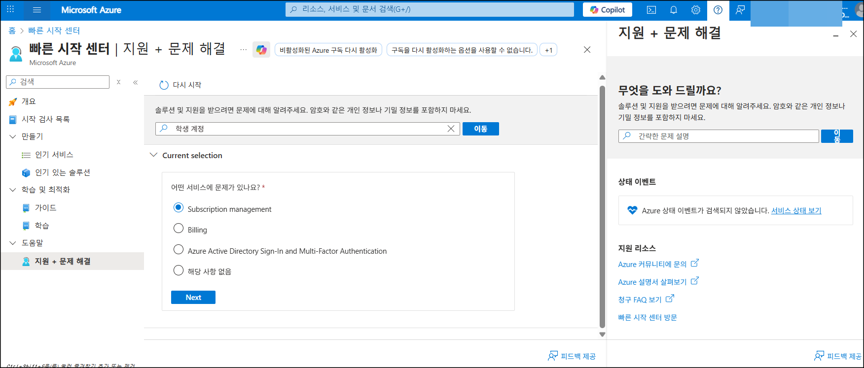Click the 이동 button next to 학생 계정
Screen dimensions: 864x368
pyautogui.click(x=481, y=129)
